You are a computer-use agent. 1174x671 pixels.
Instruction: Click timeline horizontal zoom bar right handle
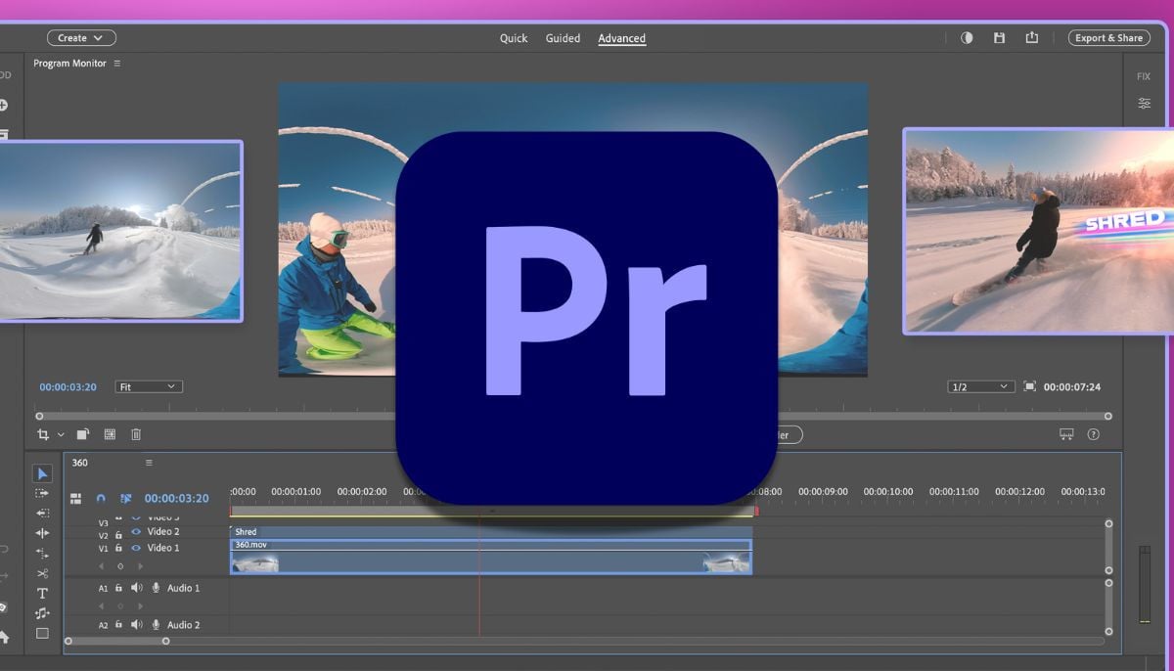tap(165, 642)
